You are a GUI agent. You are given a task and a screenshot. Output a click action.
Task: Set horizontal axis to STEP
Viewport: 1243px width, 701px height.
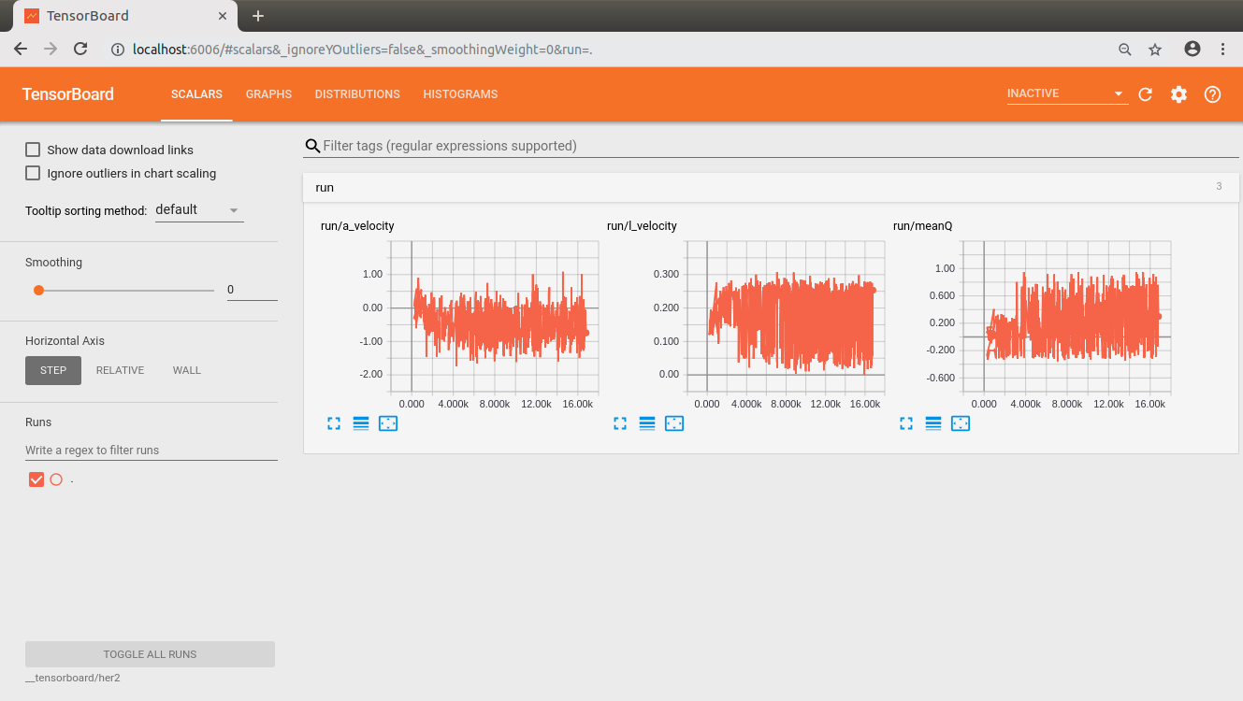coord(53,370)
